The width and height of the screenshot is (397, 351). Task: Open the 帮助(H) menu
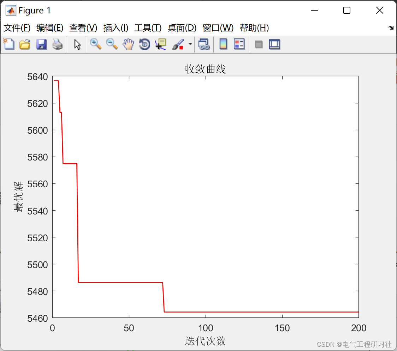(x=254, y=28)
